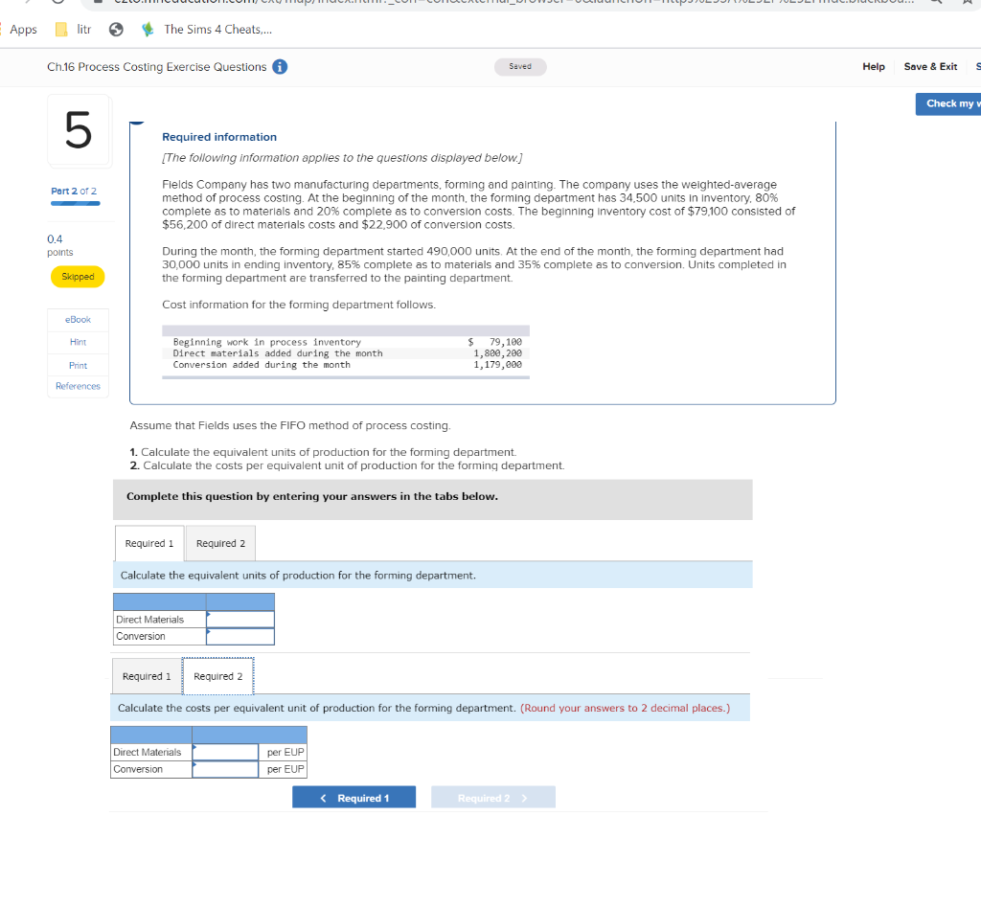The width and height of the screenshot is (981, 906).
Task: Click the Print link
Action: point(78,365)
